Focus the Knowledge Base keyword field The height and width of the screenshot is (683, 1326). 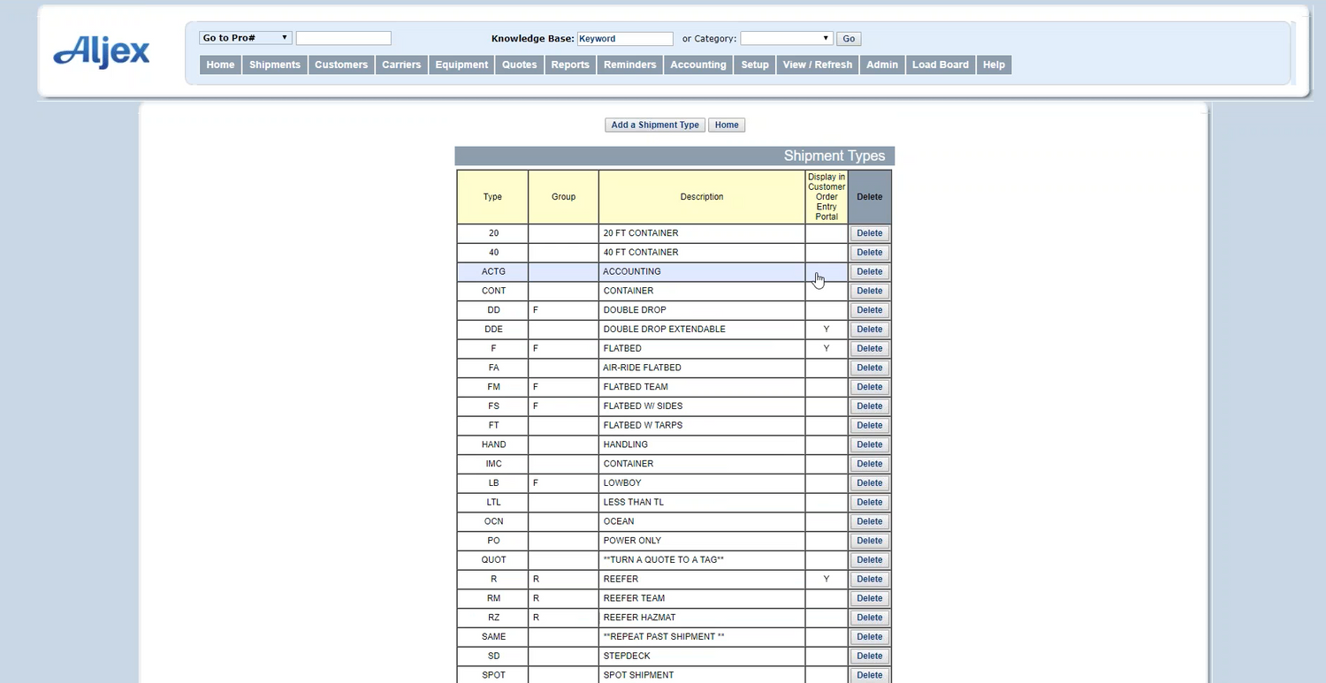coord(624,39)
